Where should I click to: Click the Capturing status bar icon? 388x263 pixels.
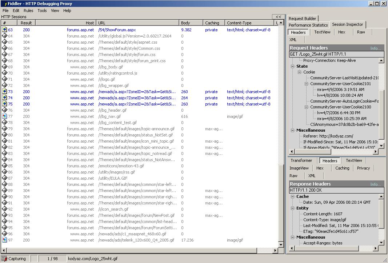tap(4, 259)
